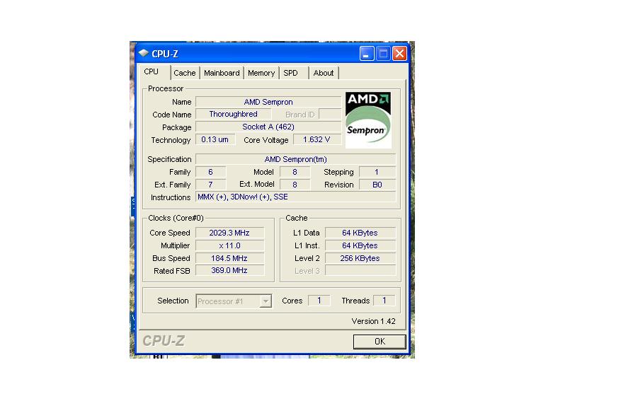Minimize the CPU-Z window

[x=366, y=53]
